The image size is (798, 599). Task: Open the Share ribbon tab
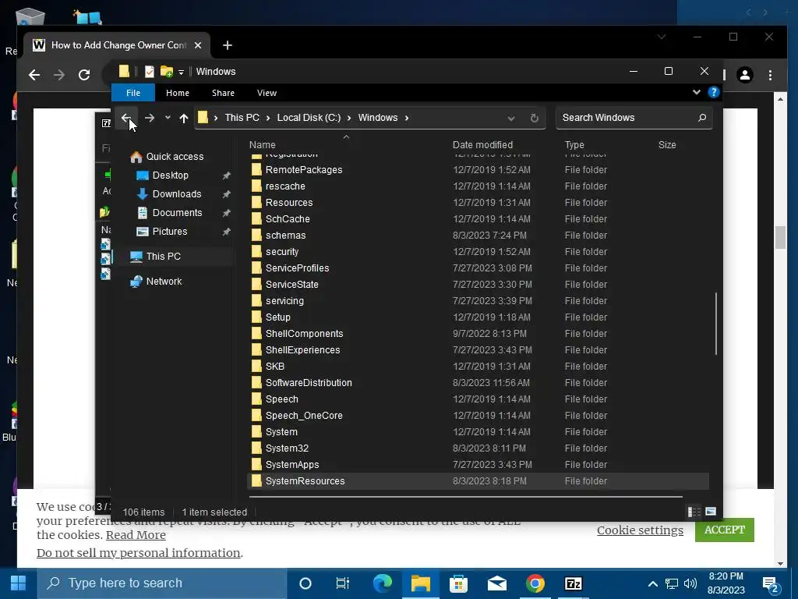223,93
